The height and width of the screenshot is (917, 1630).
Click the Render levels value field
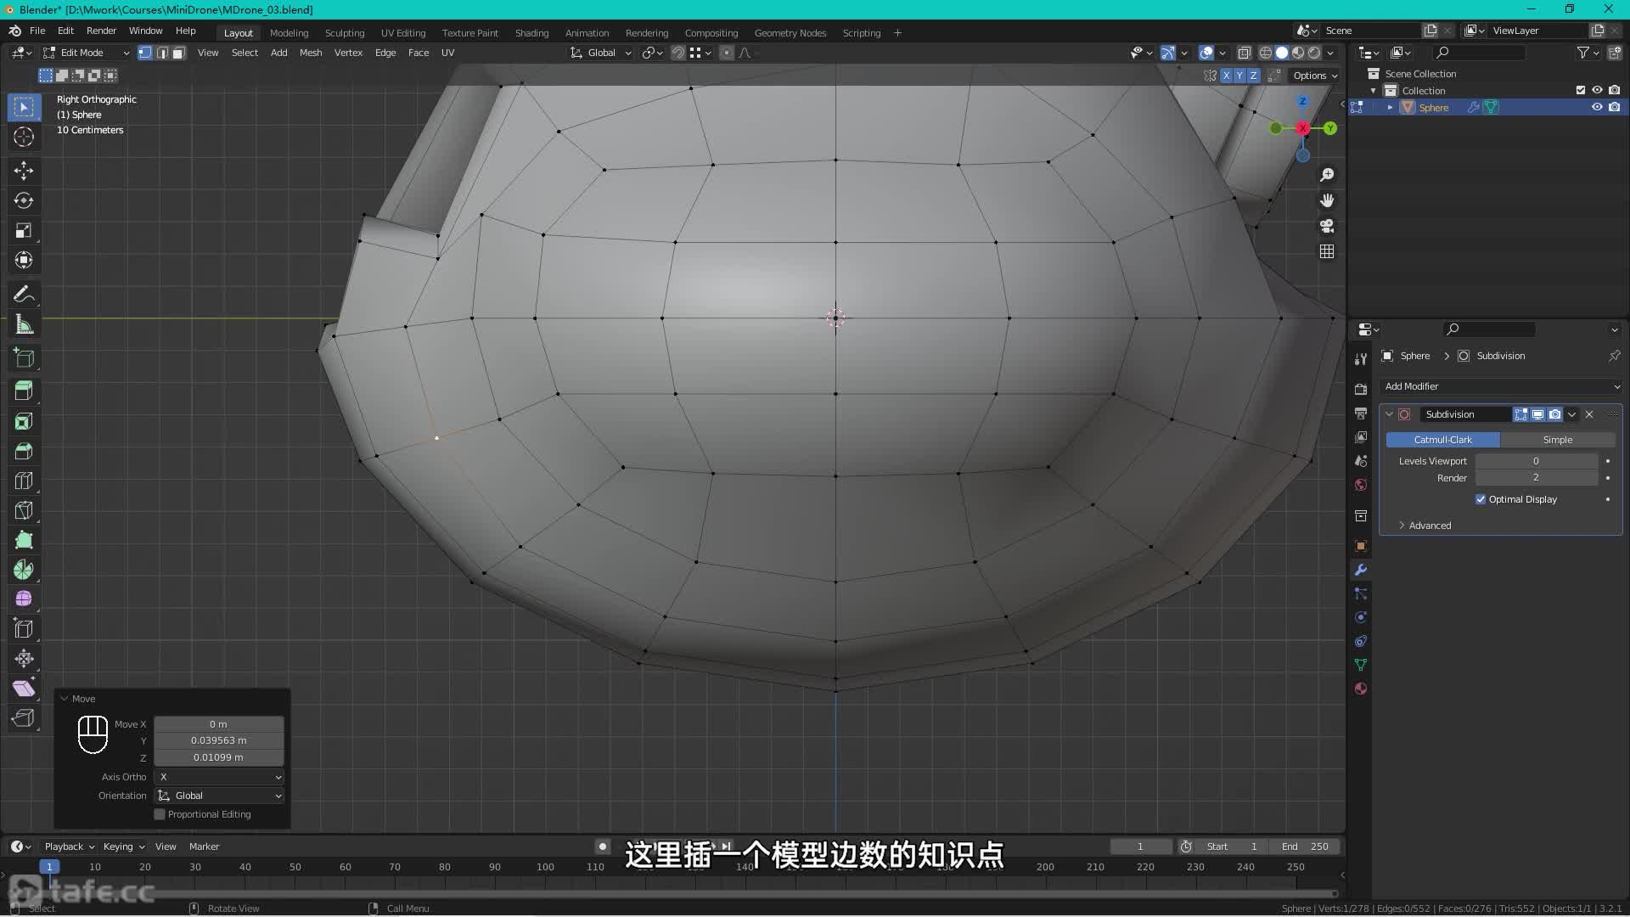pos(1536,478)
